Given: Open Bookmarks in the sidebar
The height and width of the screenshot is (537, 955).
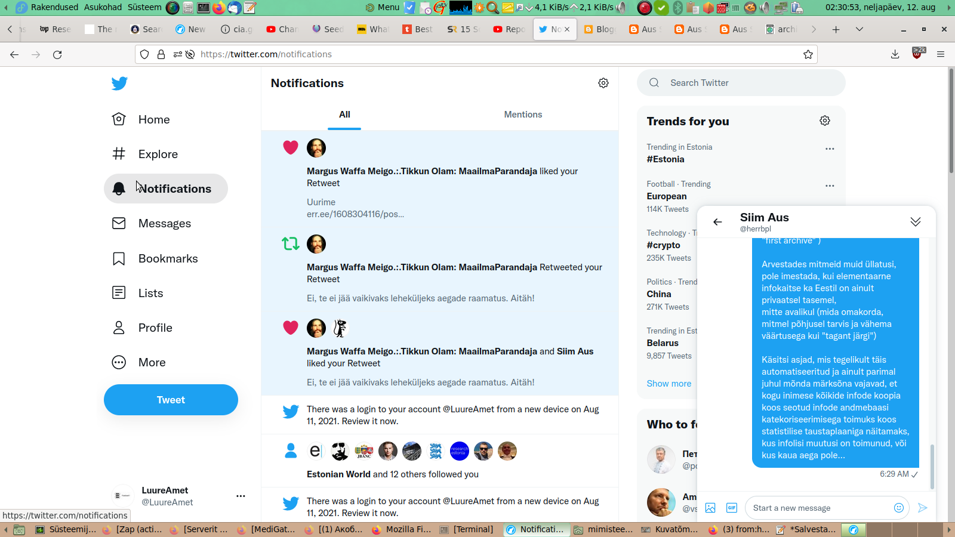Looking at the screenshot, I should point(155,258).
